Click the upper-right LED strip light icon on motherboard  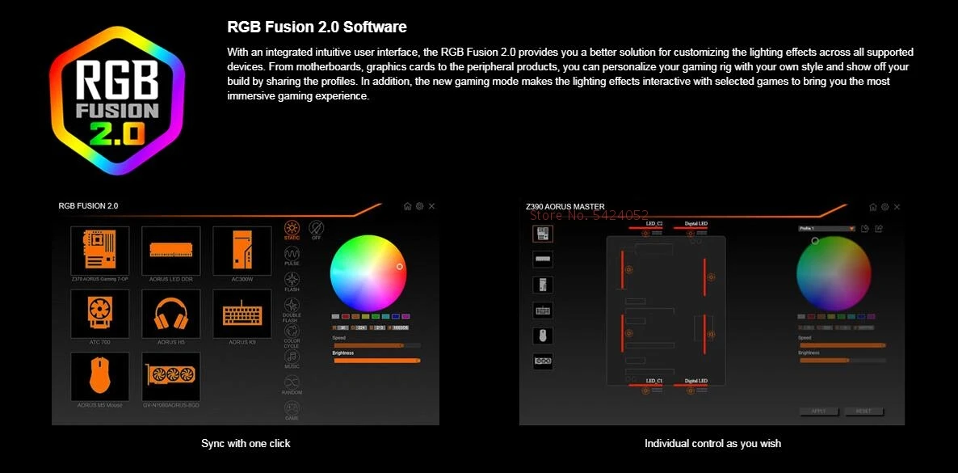pos(711,277)
